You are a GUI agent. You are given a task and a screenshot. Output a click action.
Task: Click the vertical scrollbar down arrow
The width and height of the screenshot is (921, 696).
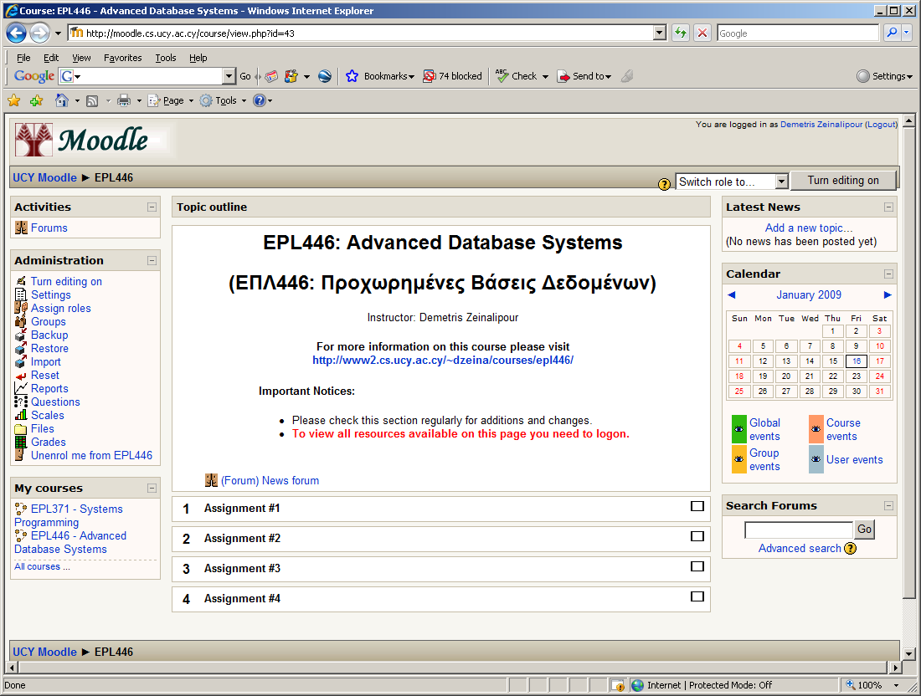(908, 653)
